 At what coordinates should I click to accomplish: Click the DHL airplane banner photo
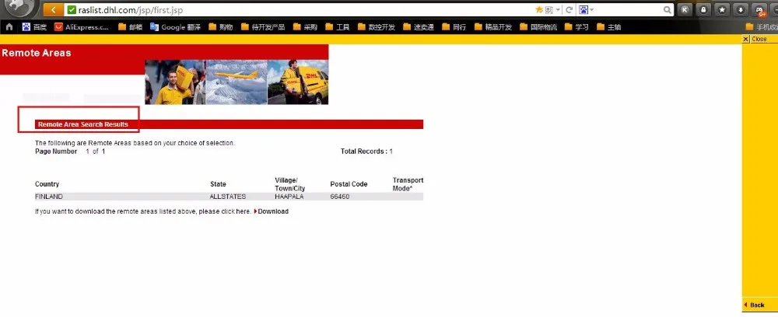click(237, 82)
